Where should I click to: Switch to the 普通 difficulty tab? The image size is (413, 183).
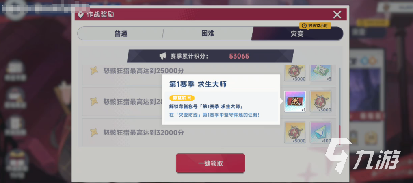tap(121, 33)
